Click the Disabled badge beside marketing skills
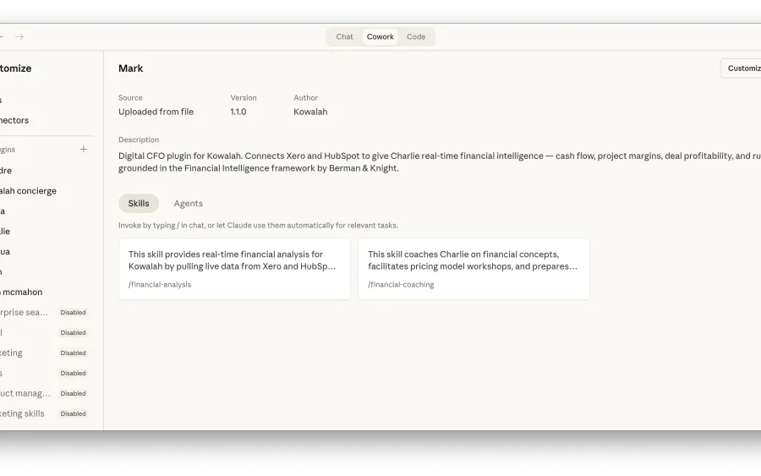 pos(73,414)
